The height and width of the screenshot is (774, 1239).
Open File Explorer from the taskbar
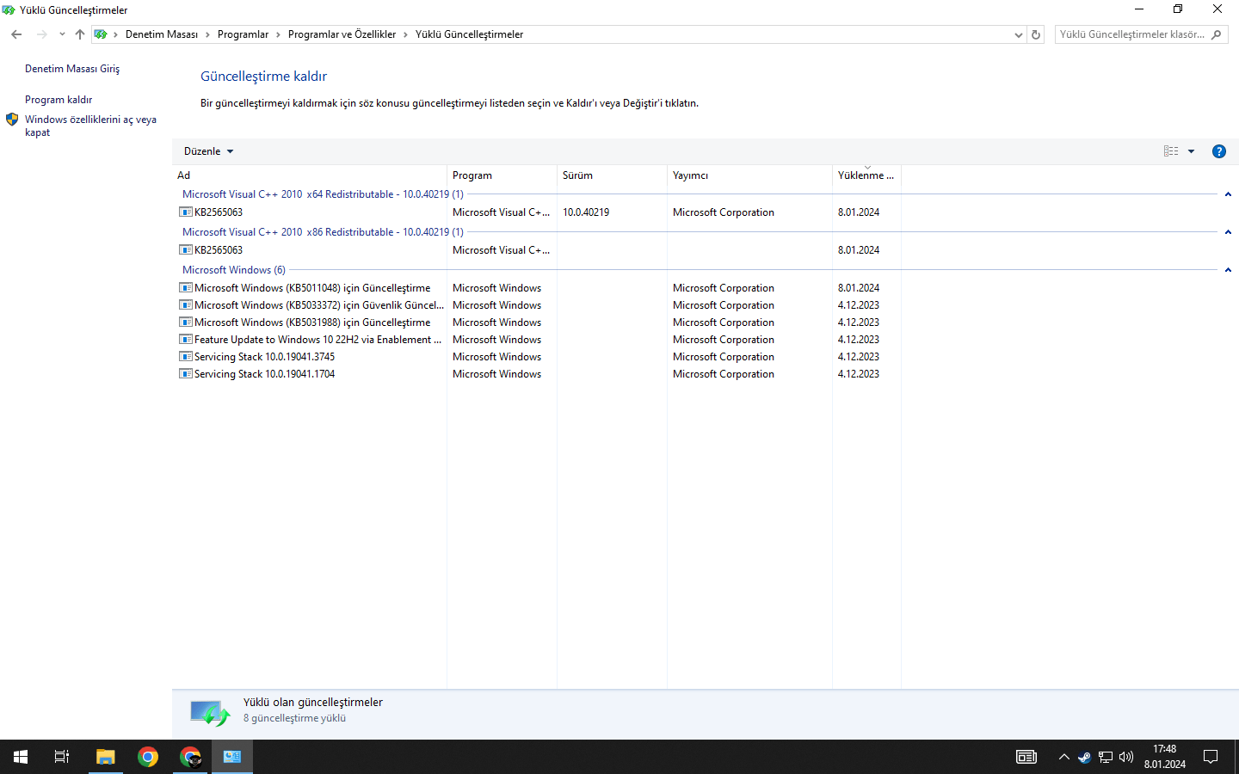tap(105, 757)
